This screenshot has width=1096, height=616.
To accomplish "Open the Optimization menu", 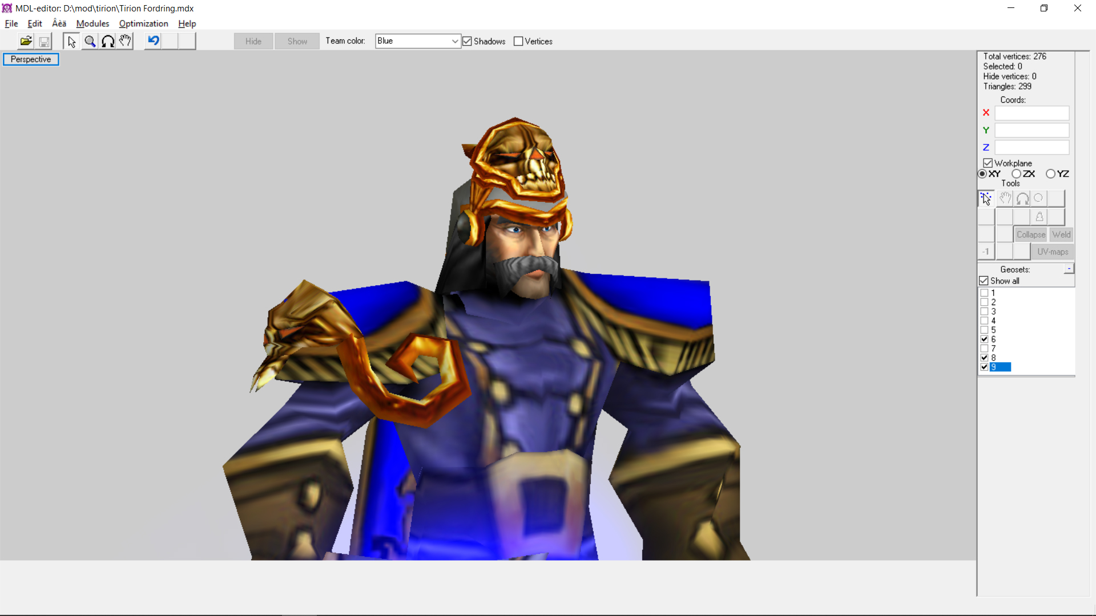I will [x=143, y=23].
